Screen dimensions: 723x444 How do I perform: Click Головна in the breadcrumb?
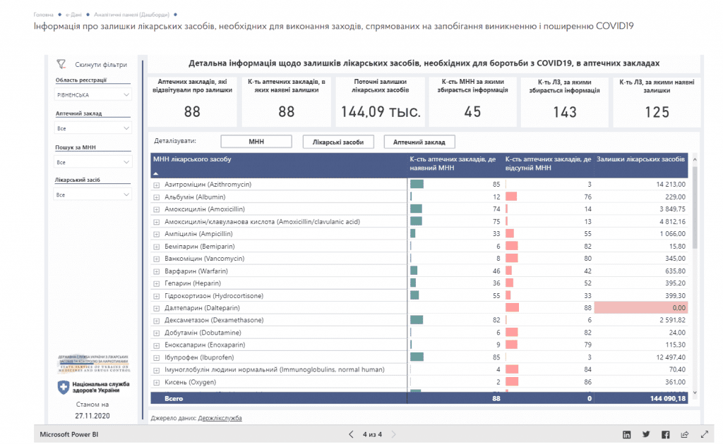click(43, 14)
